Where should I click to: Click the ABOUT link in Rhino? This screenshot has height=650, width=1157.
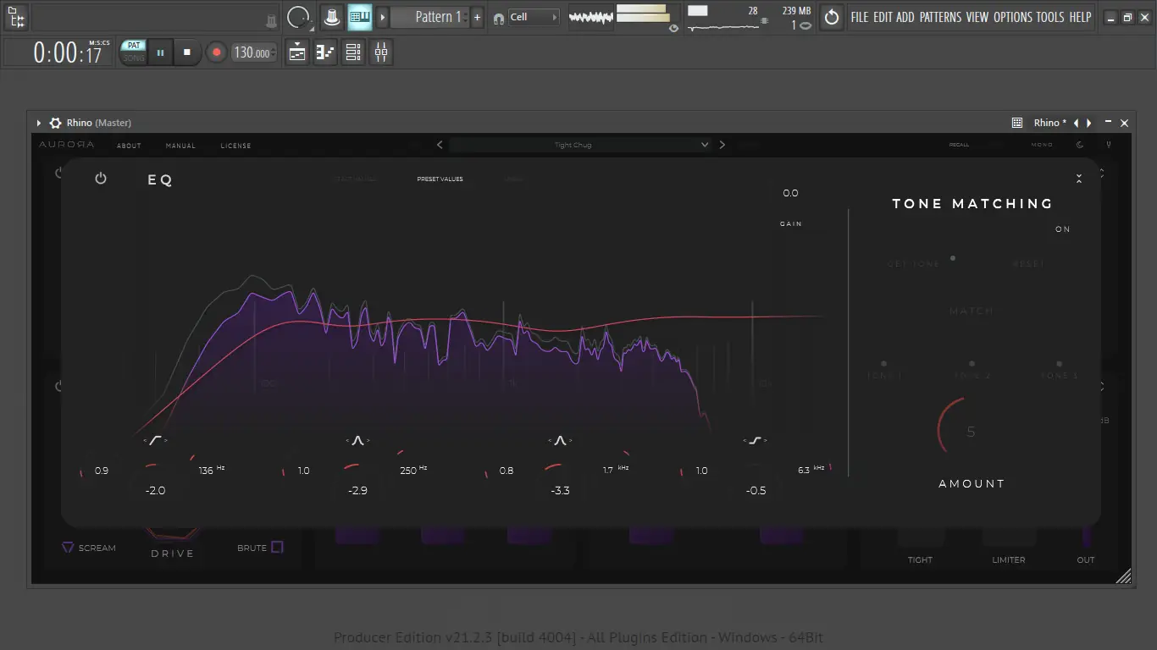[129, 146]
